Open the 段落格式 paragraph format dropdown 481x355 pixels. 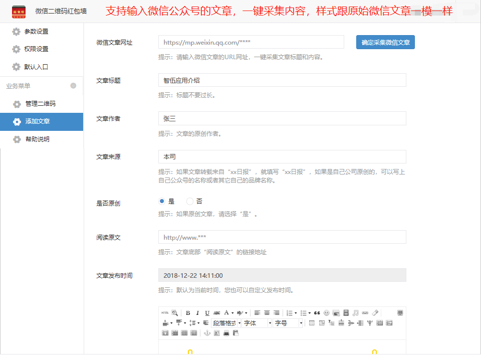pyautogui.click(x=226, y=323)
